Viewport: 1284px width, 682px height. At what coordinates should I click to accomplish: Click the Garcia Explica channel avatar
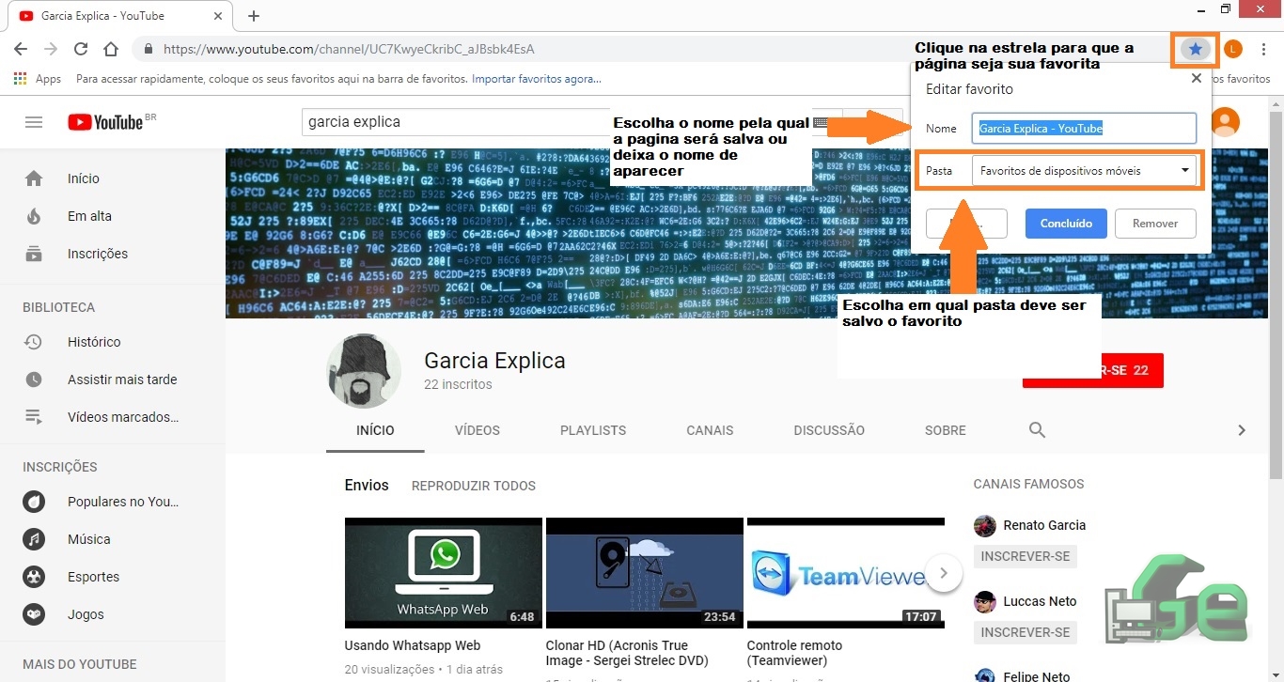pos(364,371)
